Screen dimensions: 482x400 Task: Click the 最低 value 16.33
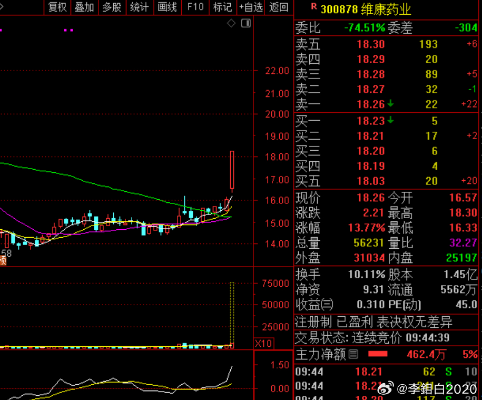(x=463, y=228)
